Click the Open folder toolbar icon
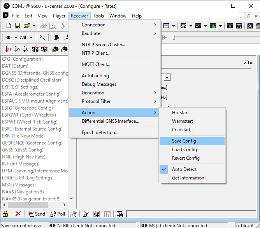This screenshot has width=260, height=228. click(26, 26)
